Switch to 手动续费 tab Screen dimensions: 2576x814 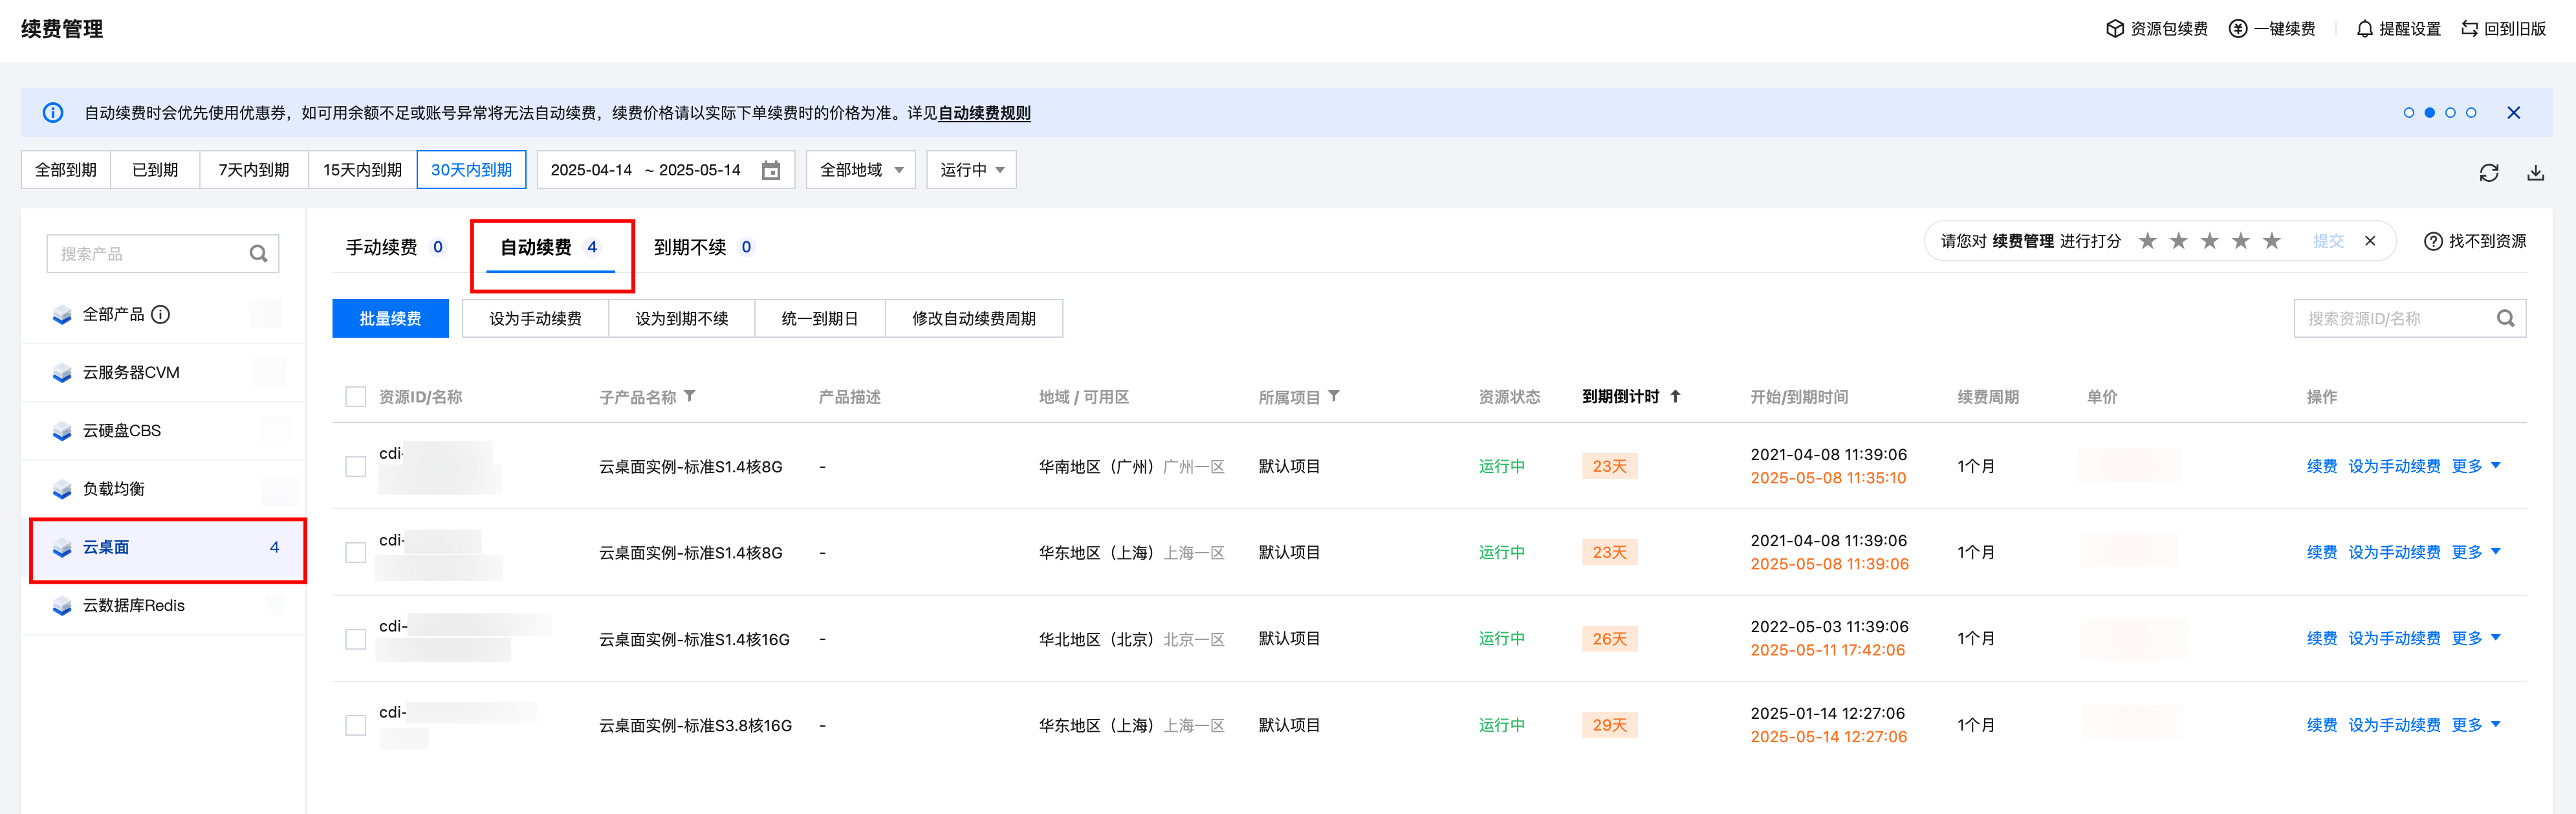pyautogui.click(x=394, y=247)
